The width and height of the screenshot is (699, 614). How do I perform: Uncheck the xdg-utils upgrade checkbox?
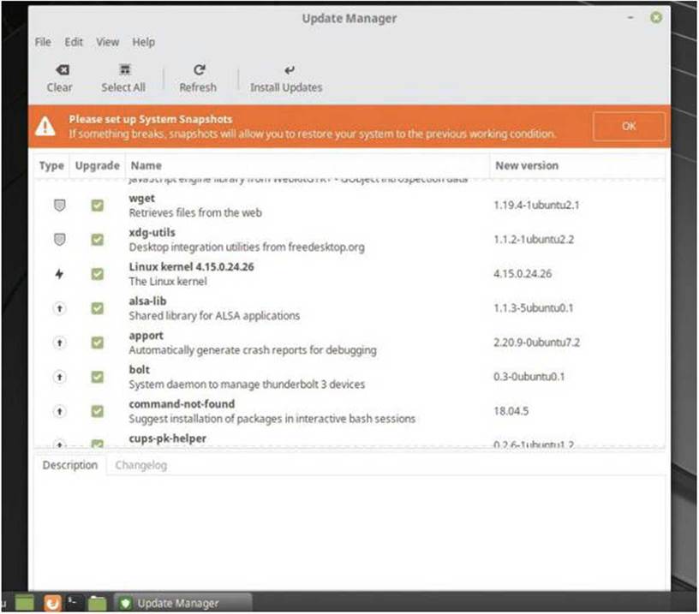click(x=97, y=240)
